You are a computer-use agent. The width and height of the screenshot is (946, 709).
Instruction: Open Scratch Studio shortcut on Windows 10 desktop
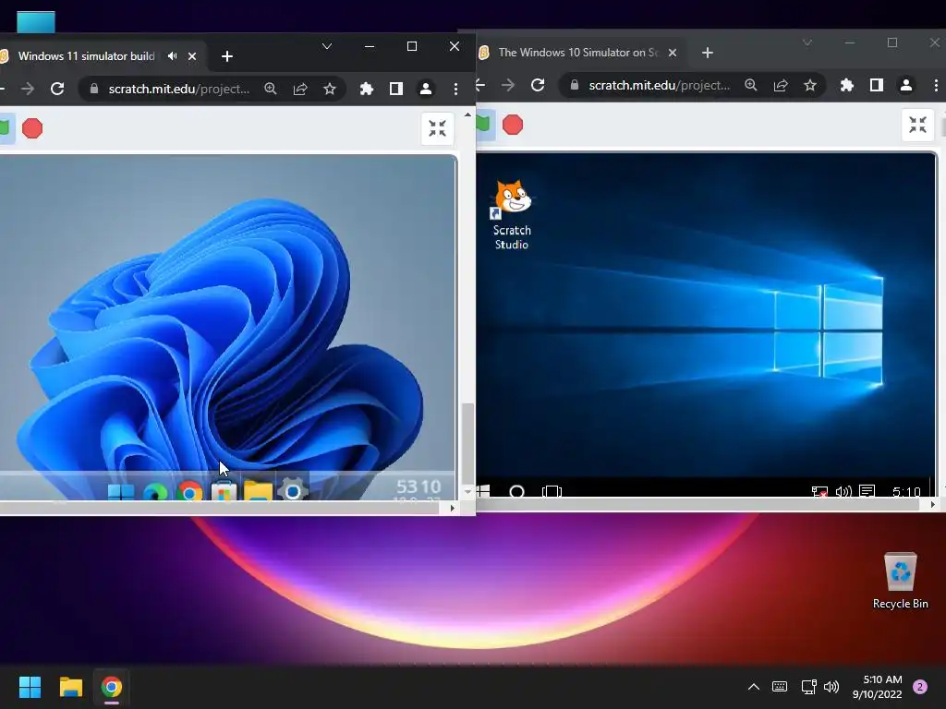coord(512,215)
